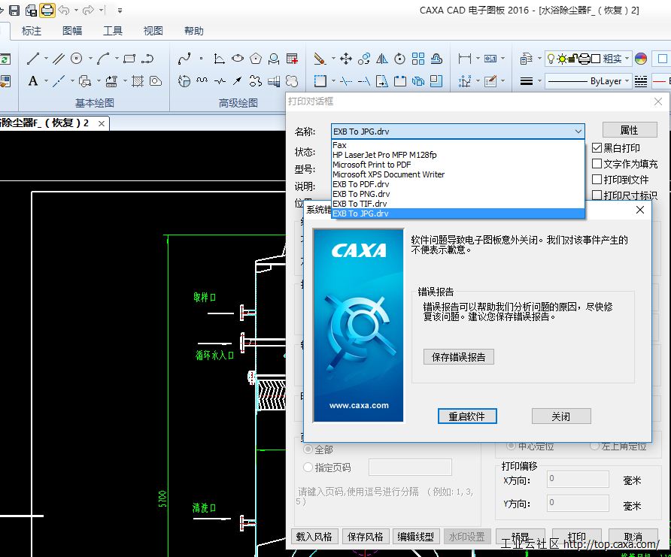Open the 工具 ribbon tab
671x557 pixels.
113,31
